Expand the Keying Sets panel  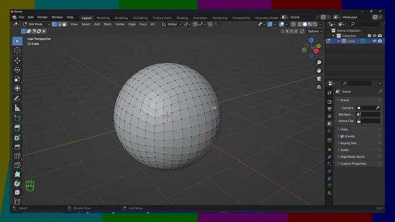[x=348, y=143]
